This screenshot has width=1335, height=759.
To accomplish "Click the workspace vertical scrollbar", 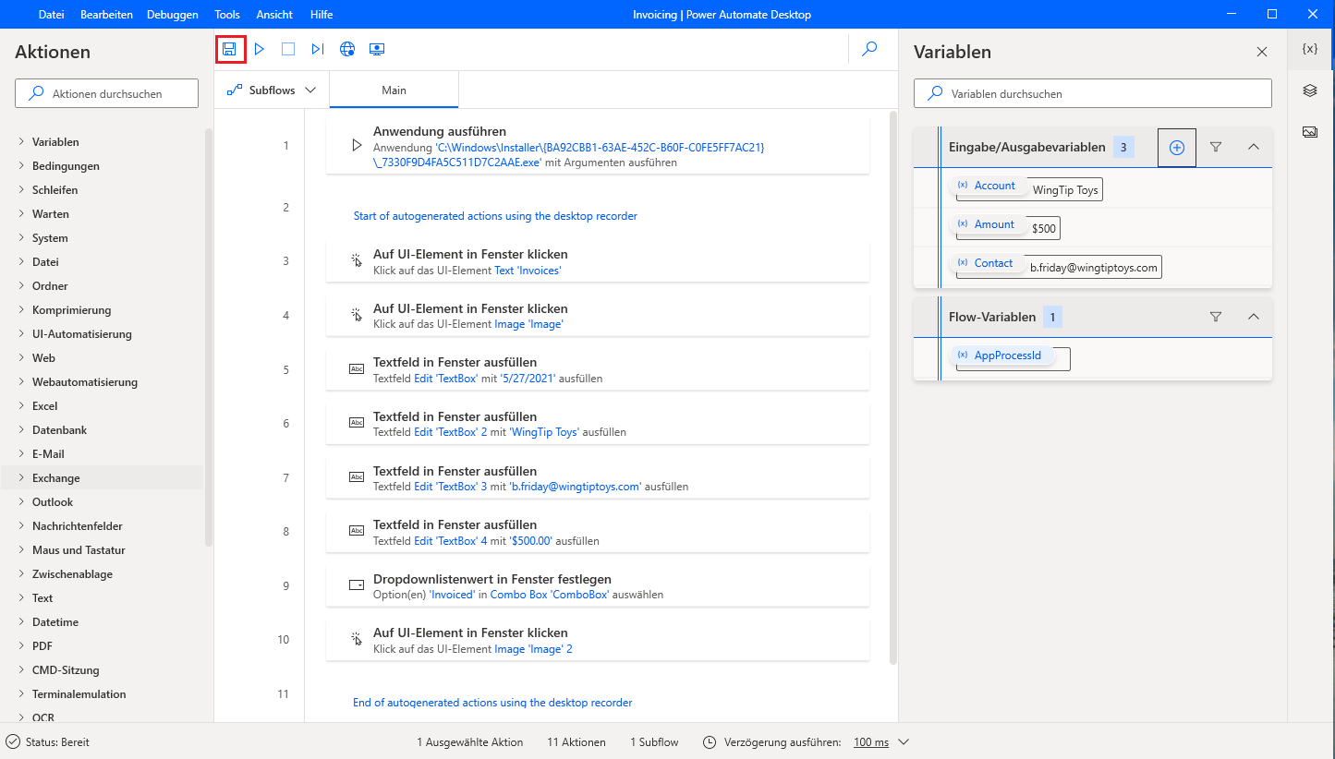I will click(892, 388).
